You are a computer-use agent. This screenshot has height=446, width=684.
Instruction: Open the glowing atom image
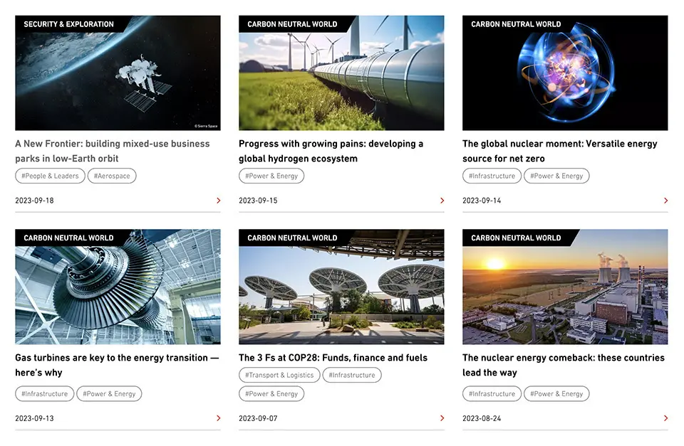pyautogui.click(x=565, y=73)
